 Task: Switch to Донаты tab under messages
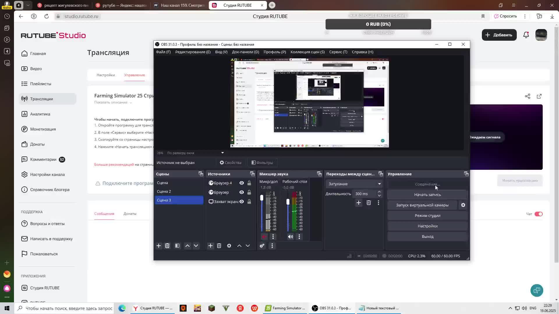130,214
